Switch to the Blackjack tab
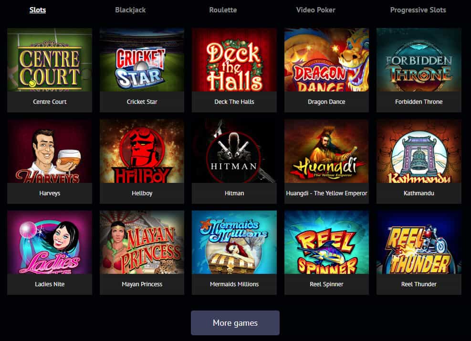 [130, 10]
